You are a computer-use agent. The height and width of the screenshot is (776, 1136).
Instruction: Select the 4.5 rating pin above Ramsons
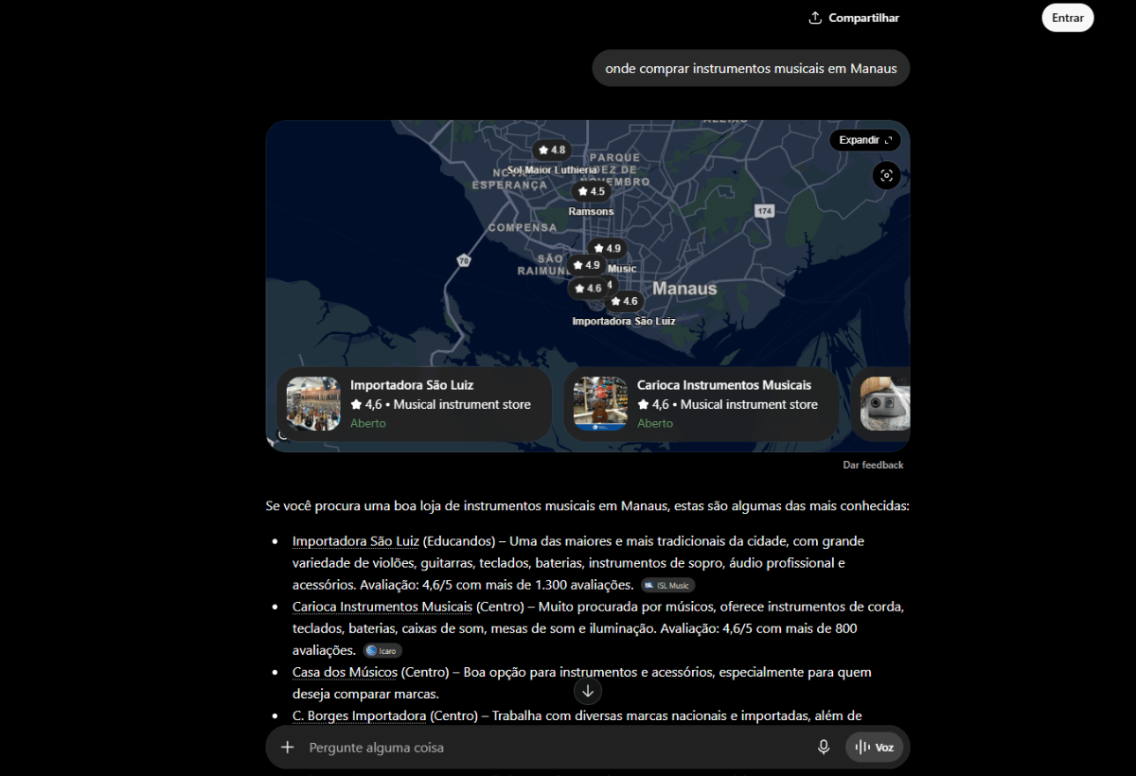pyautogui.click(x=590, y=191)
